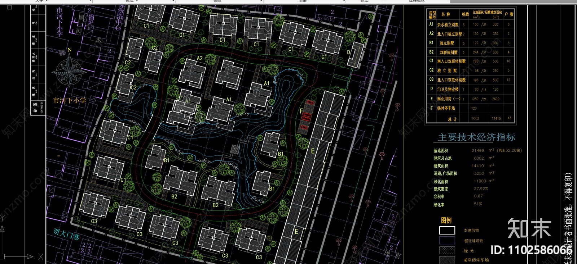Click the 图例 legend heading

point(446,220)
